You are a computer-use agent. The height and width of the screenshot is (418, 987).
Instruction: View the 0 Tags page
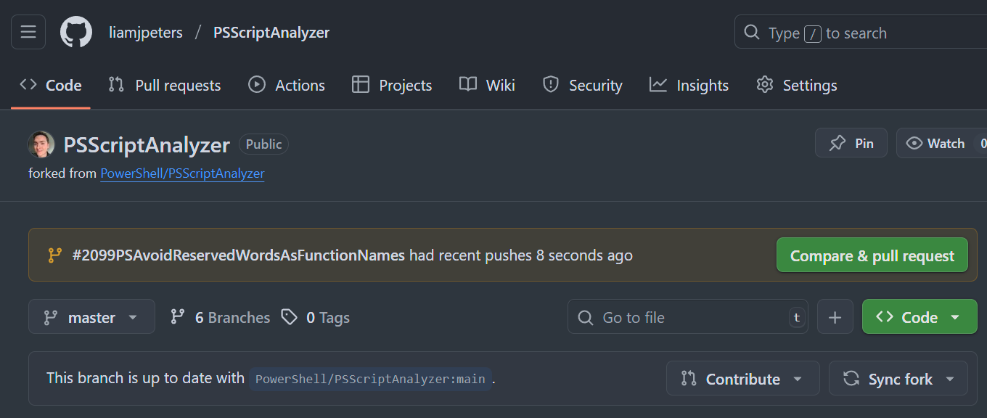click(x=316, y=317)
